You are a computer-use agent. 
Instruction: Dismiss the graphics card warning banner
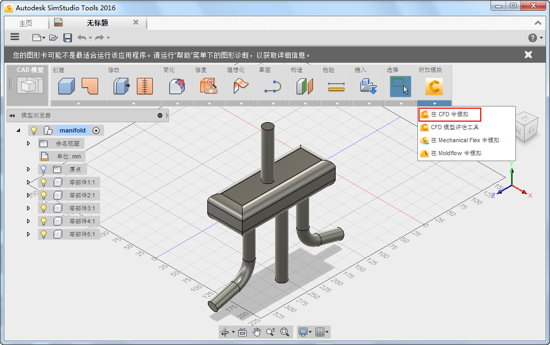coord(528,55)
